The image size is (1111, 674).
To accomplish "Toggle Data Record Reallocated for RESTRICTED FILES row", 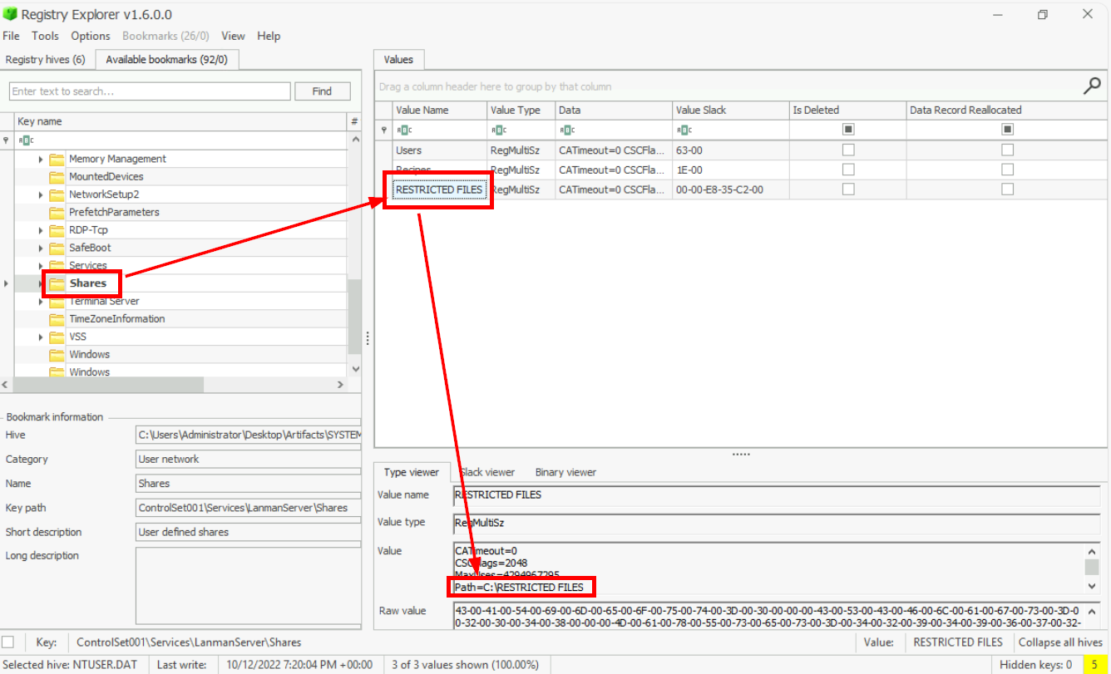I will 1007,189.
